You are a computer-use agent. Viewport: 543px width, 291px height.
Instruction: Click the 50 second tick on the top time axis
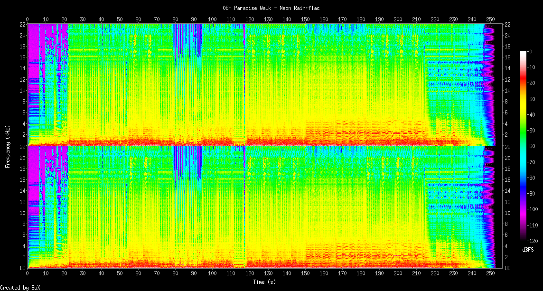click(120, 19)
